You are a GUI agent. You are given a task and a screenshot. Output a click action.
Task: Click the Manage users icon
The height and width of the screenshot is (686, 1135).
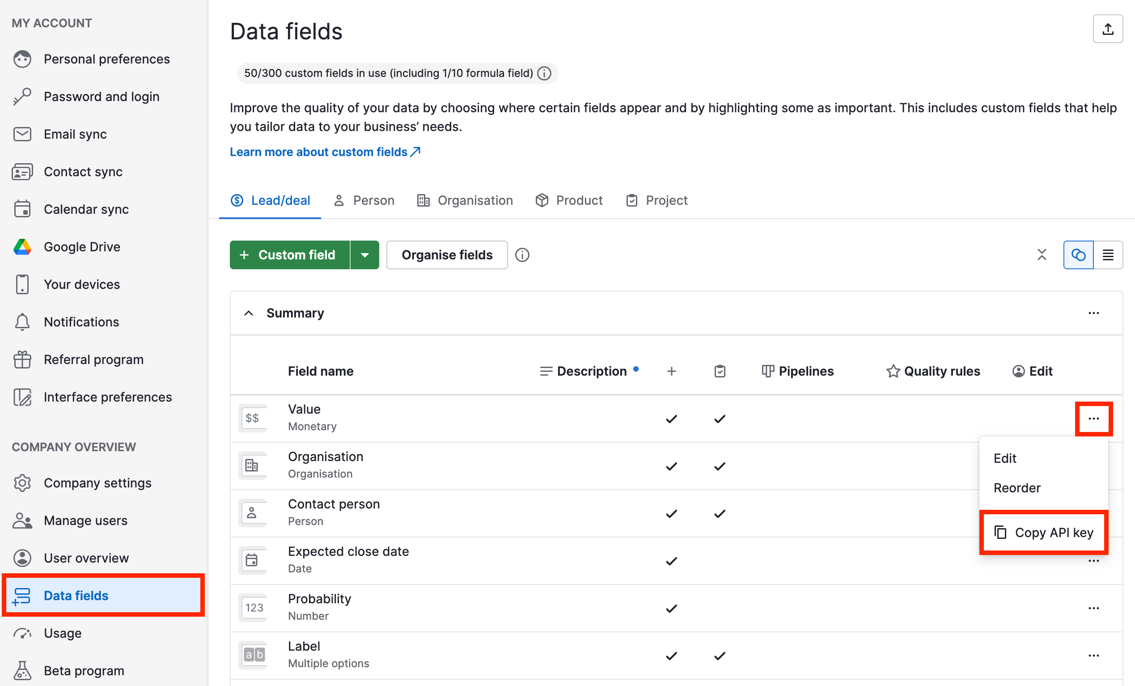pyautogui.click(x=22, y=521)
